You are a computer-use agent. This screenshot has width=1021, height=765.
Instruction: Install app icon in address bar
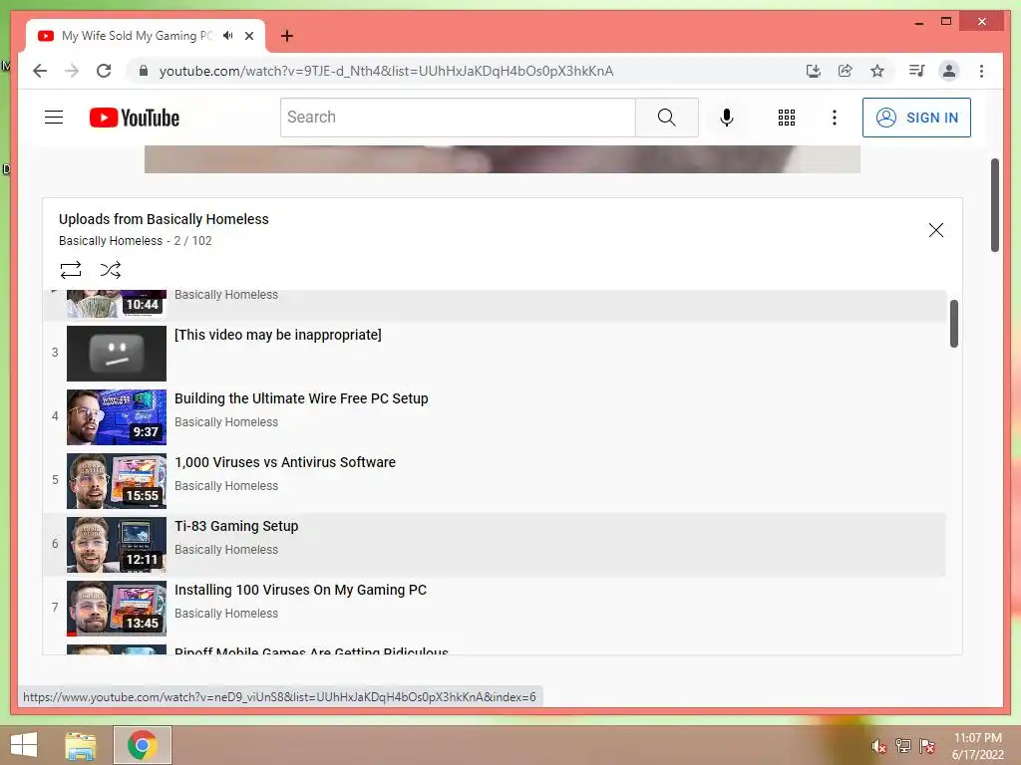click(x=813, y=71)
